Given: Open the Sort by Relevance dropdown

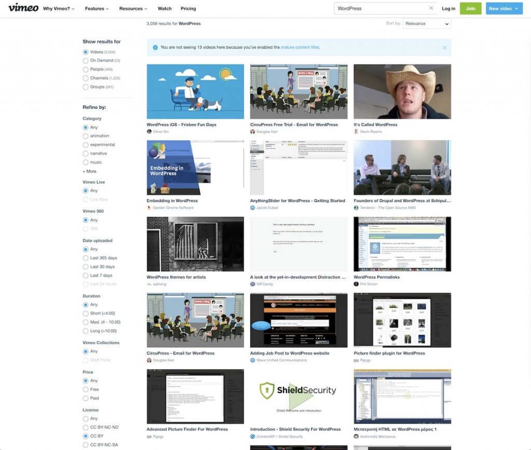Looking at the screenshot, I should [x=427, y=24].
